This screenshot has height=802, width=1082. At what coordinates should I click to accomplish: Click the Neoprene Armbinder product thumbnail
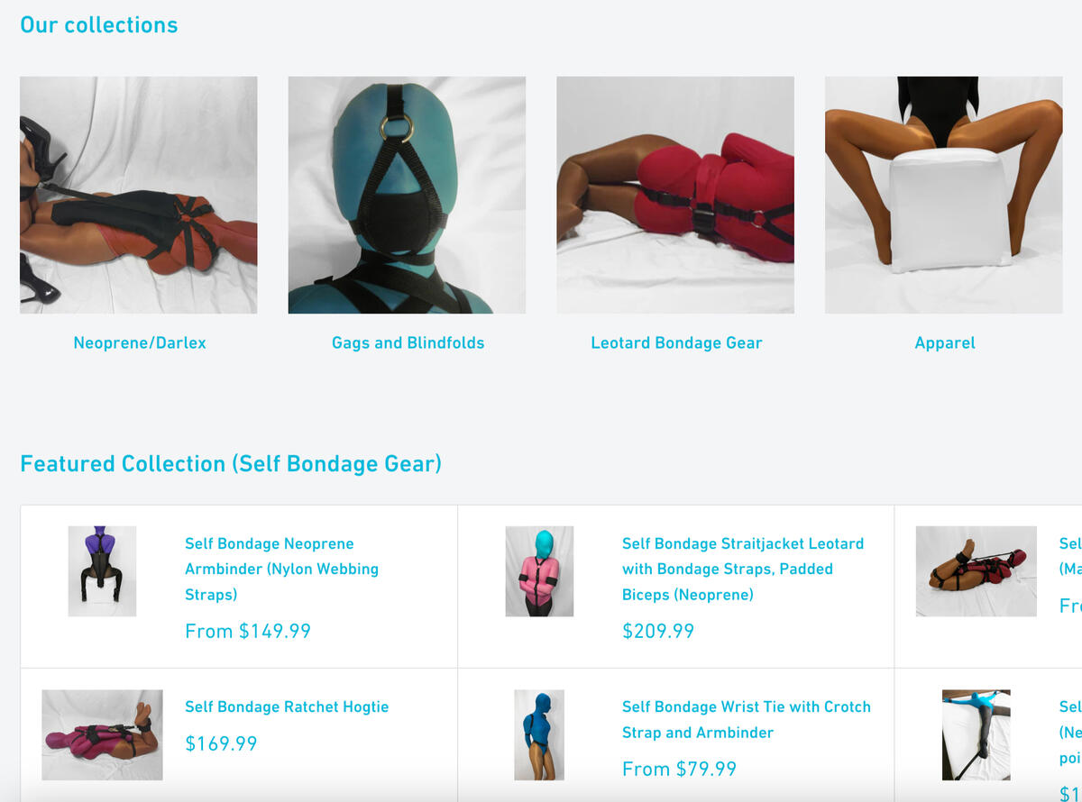102,571
